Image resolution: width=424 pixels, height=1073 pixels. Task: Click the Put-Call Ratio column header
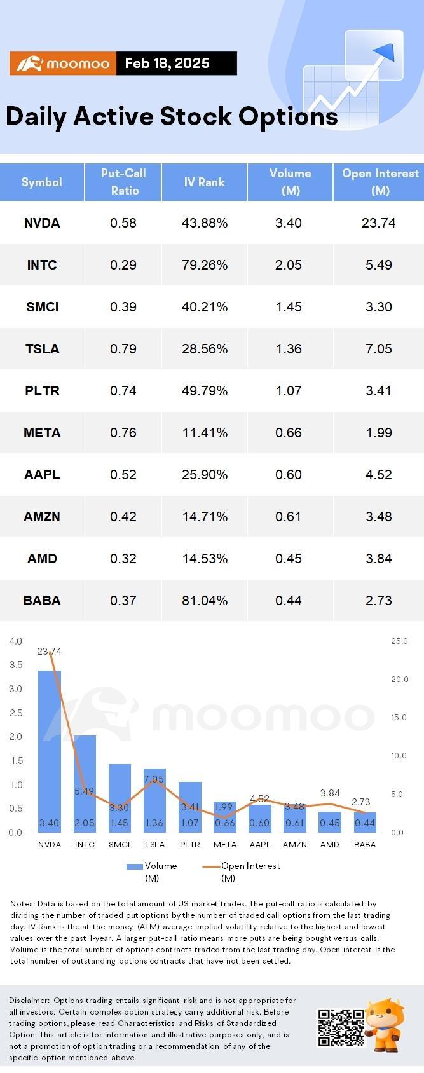point(123,182)
